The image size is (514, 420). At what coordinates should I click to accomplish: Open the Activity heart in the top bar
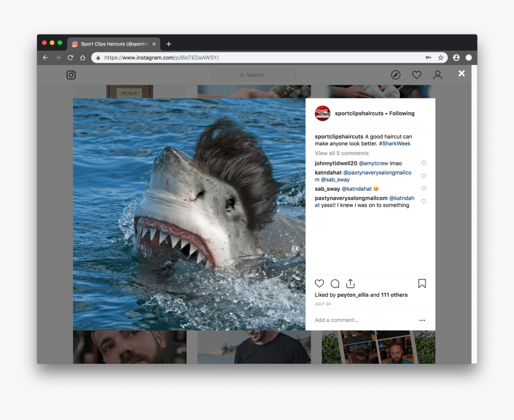click(417, 75)
